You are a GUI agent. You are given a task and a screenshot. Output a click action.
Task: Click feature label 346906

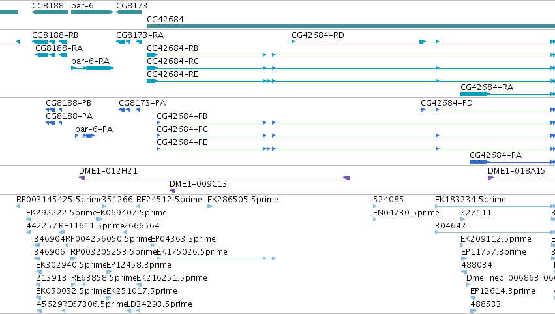(50, 252)
